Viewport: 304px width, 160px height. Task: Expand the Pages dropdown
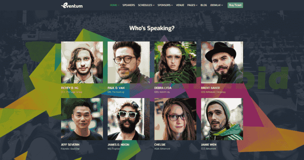(x=192, y=5)
